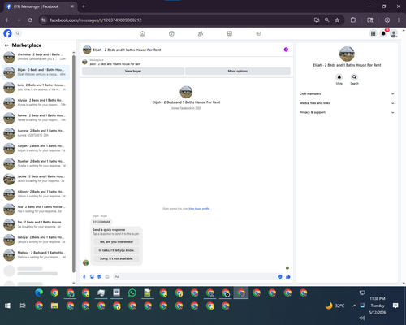Expand the Media, files and links section

pos(347,103)
